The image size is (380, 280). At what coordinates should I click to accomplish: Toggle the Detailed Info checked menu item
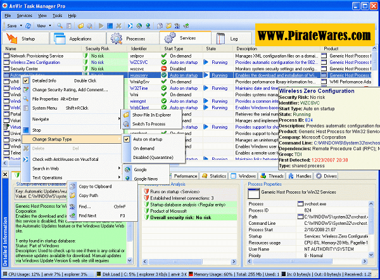coord(72,80)
